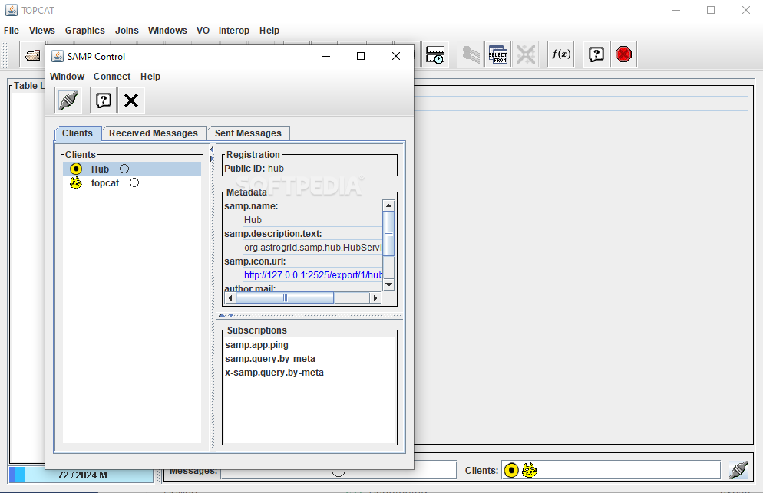763x493 pixels.
Task: Click the Hub icon in TOPCAT bottom Clients bar
Action: click(x=511, y=470)
